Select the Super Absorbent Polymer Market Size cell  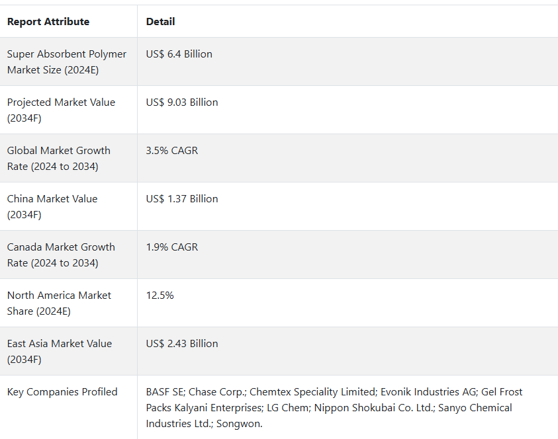pyautogui.click(x=66, y=61)
